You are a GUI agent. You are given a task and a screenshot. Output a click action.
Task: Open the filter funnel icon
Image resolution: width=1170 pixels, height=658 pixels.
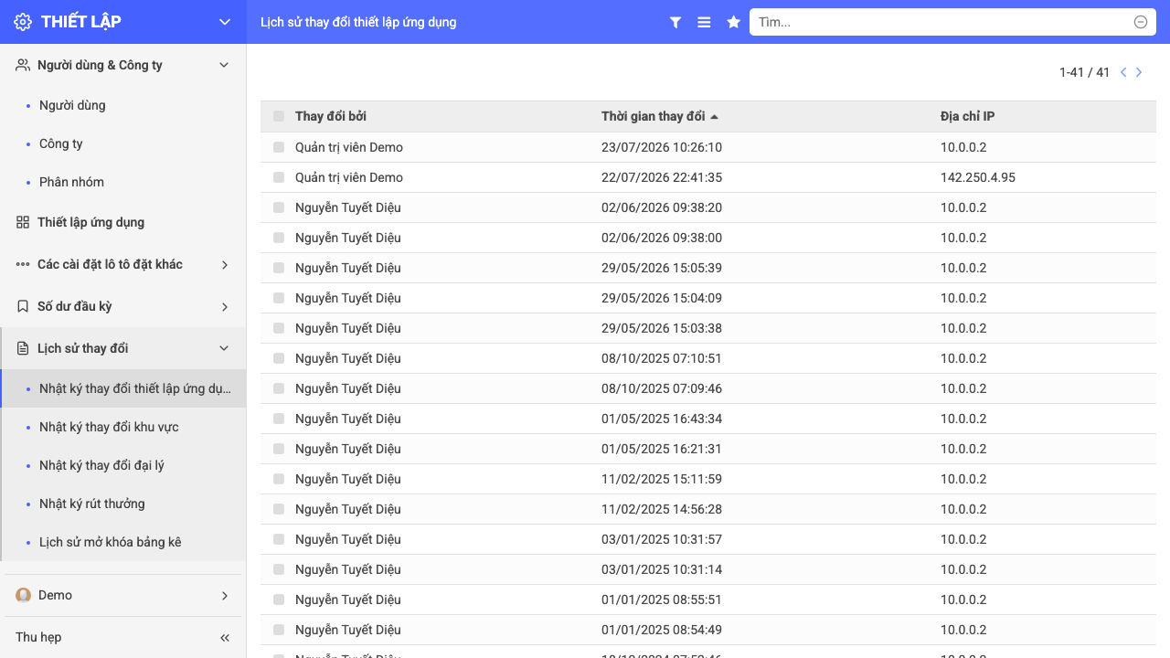(675, 22)
